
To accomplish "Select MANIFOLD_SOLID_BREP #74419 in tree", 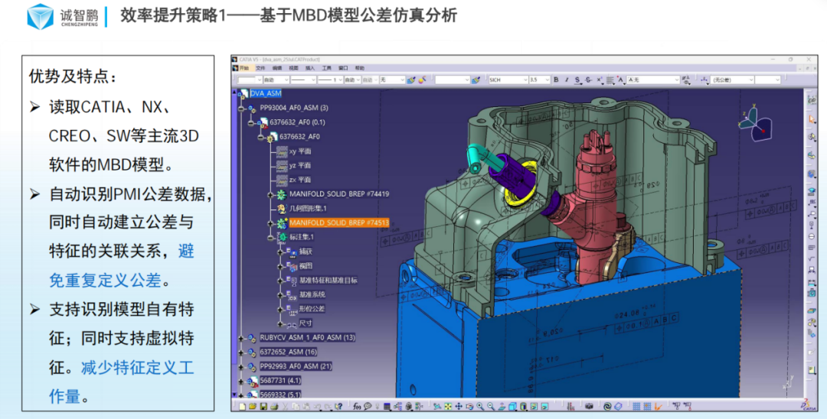I will [338, 193].
